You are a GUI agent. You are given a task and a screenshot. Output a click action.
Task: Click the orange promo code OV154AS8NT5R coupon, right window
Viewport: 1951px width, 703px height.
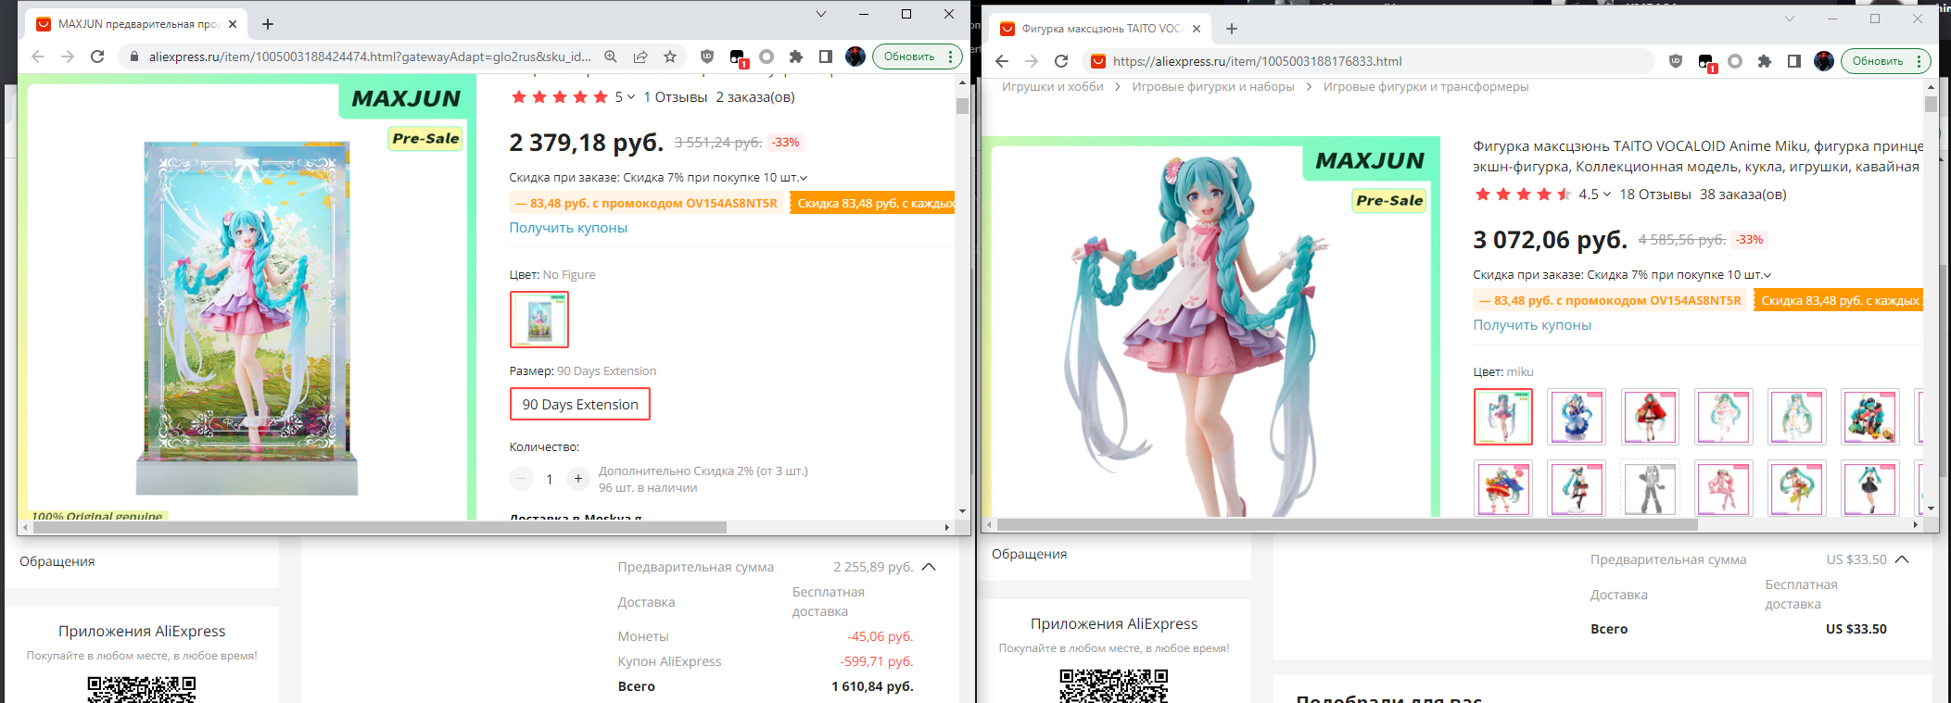(1610, 301)
